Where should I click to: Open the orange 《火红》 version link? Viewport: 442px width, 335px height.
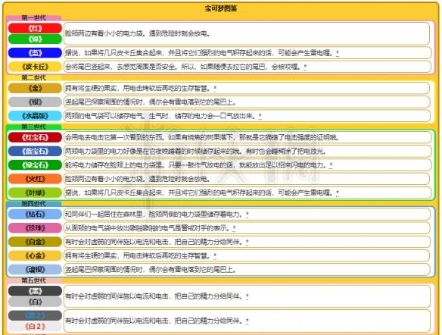pyautogui.click(x=35, y=179)
